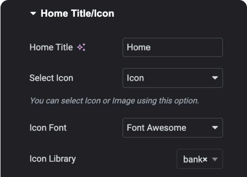247x177 pixels.
Task: Click the AI sparkle icon beside Home Title
Action: [x=81, y=47]
